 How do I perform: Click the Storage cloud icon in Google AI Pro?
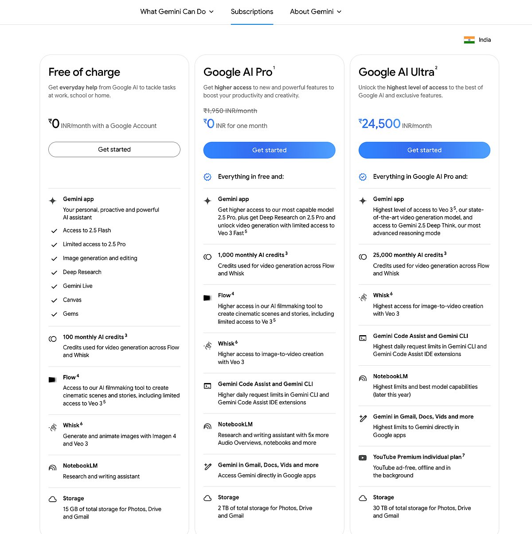[207, 499]
